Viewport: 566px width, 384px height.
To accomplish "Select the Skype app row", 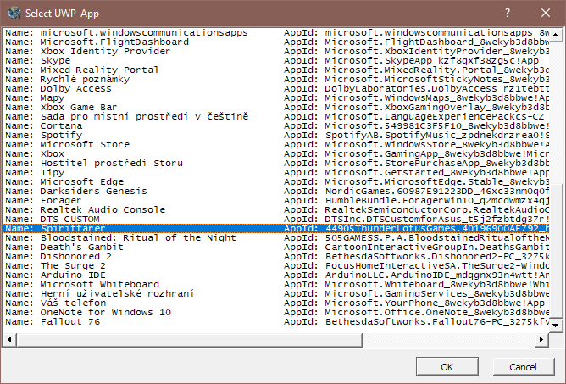I will pyautogui.click(x=275, y=61).
